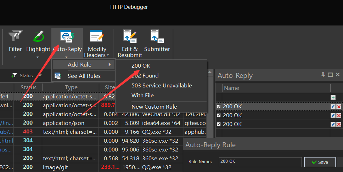This screenshot has width=343, height=172.
Task: Edit the highlighted 200 OK rule
Action: click(333, 107)
